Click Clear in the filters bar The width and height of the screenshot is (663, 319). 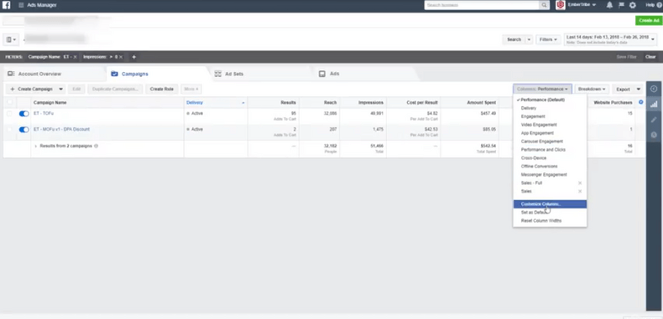pyautogui.click(x=650, y=57)
